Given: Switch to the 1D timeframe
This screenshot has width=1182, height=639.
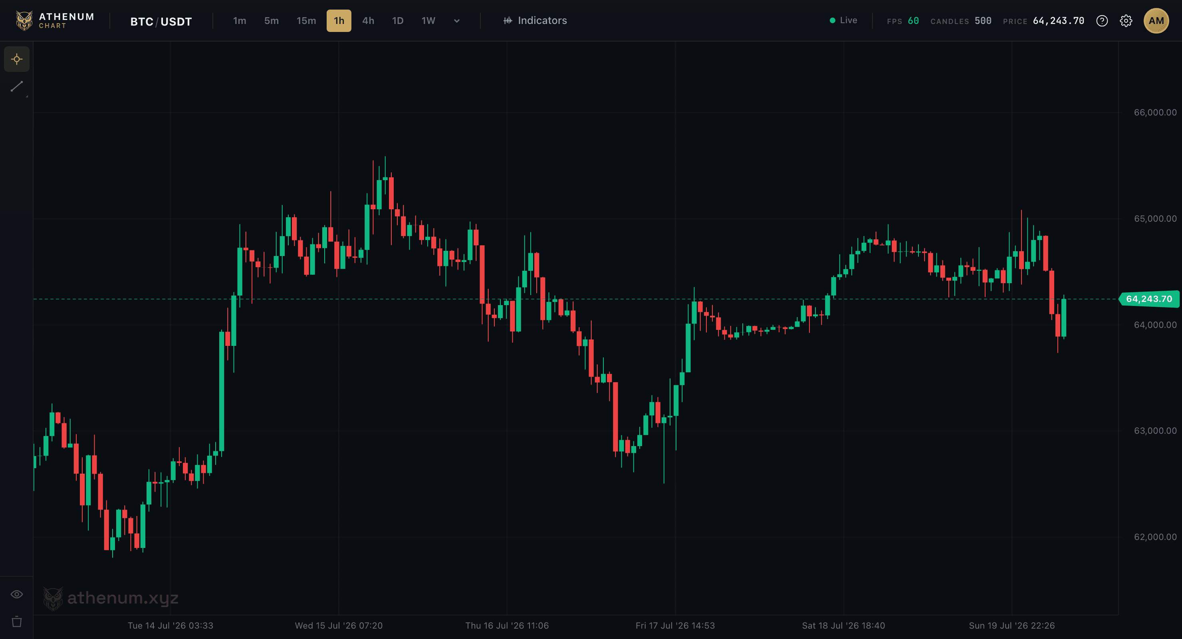Looking at the screenshot, I should pos(398,21).
